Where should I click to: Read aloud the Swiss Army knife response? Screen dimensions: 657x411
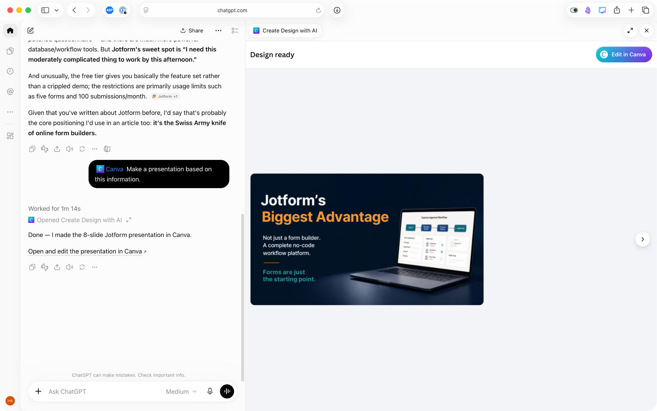click(70, 149)
